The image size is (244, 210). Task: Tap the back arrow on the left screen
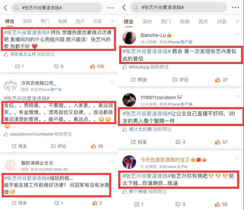(6, 7)
